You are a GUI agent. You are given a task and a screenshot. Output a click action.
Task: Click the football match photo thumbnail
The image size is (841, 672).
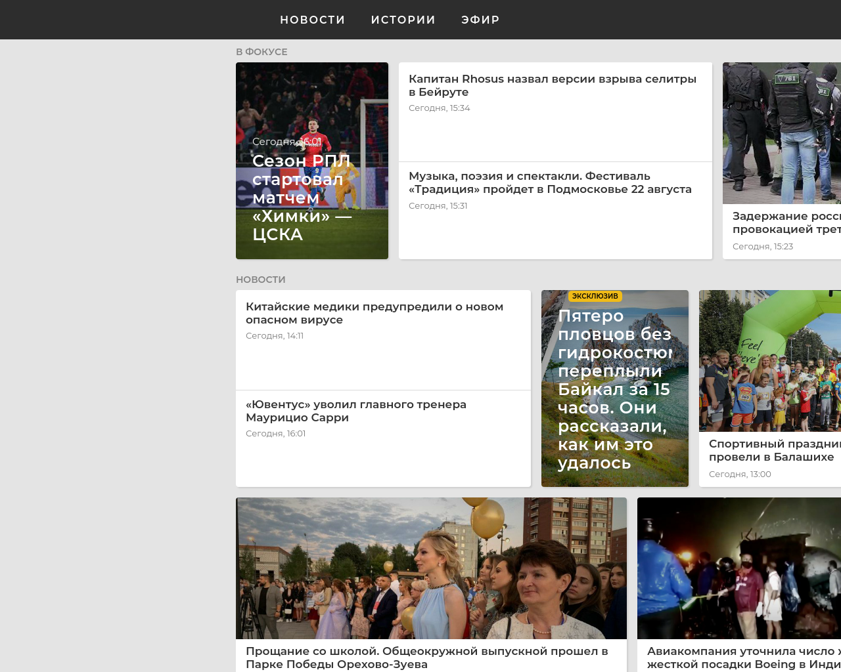click(x=312, y=98)
